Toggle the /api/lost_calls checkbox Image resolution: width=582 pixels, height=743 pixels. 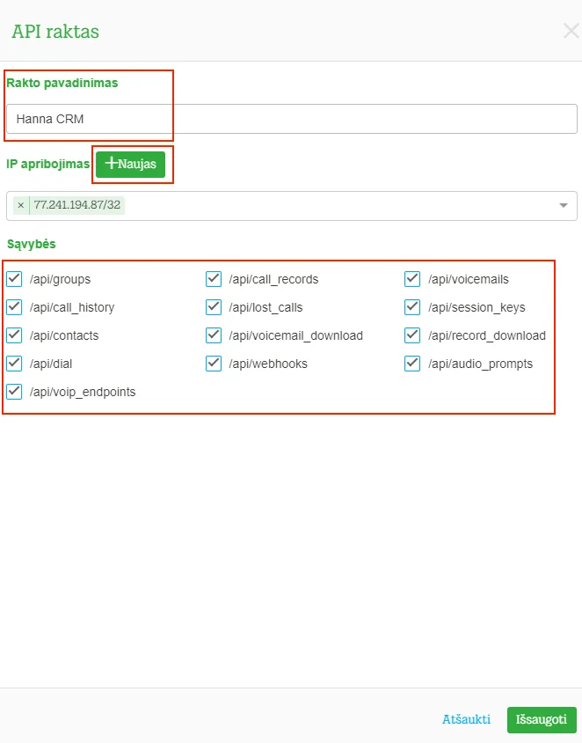[214, 307]
